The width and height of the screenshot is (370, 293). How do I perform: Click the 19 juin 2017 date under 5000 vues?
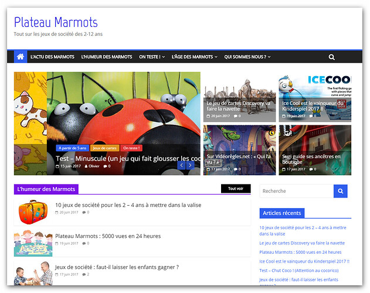point(67,243)
